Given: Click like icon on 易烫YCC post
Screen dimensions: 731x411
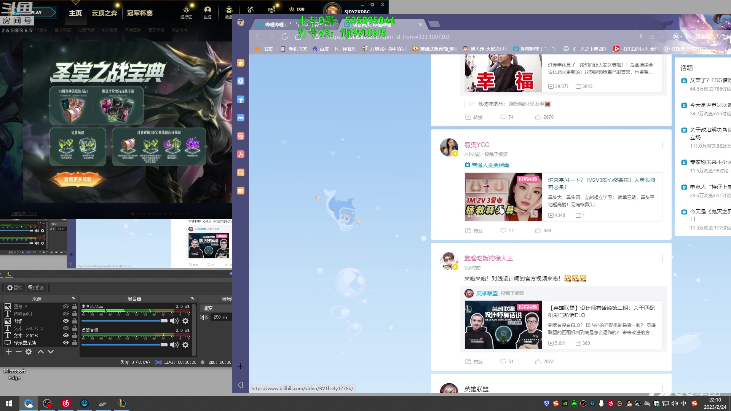Looking at the screenshot, I should (x=538, y=231).
